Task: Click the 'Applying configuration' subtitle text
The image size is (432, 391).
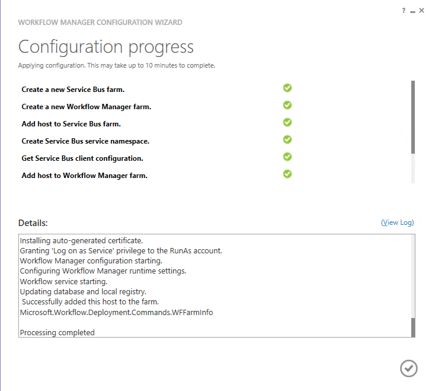Action: [x=116, y=65]
